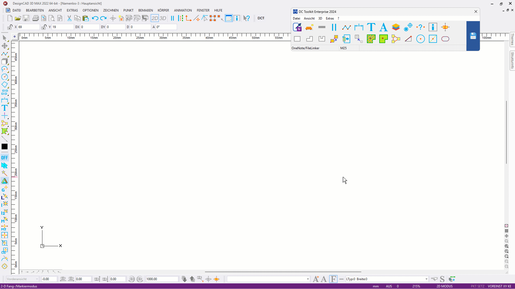Screen dimensions: 515x289
Task: Click the context help arrow-question icon
Action: (247, 18)
